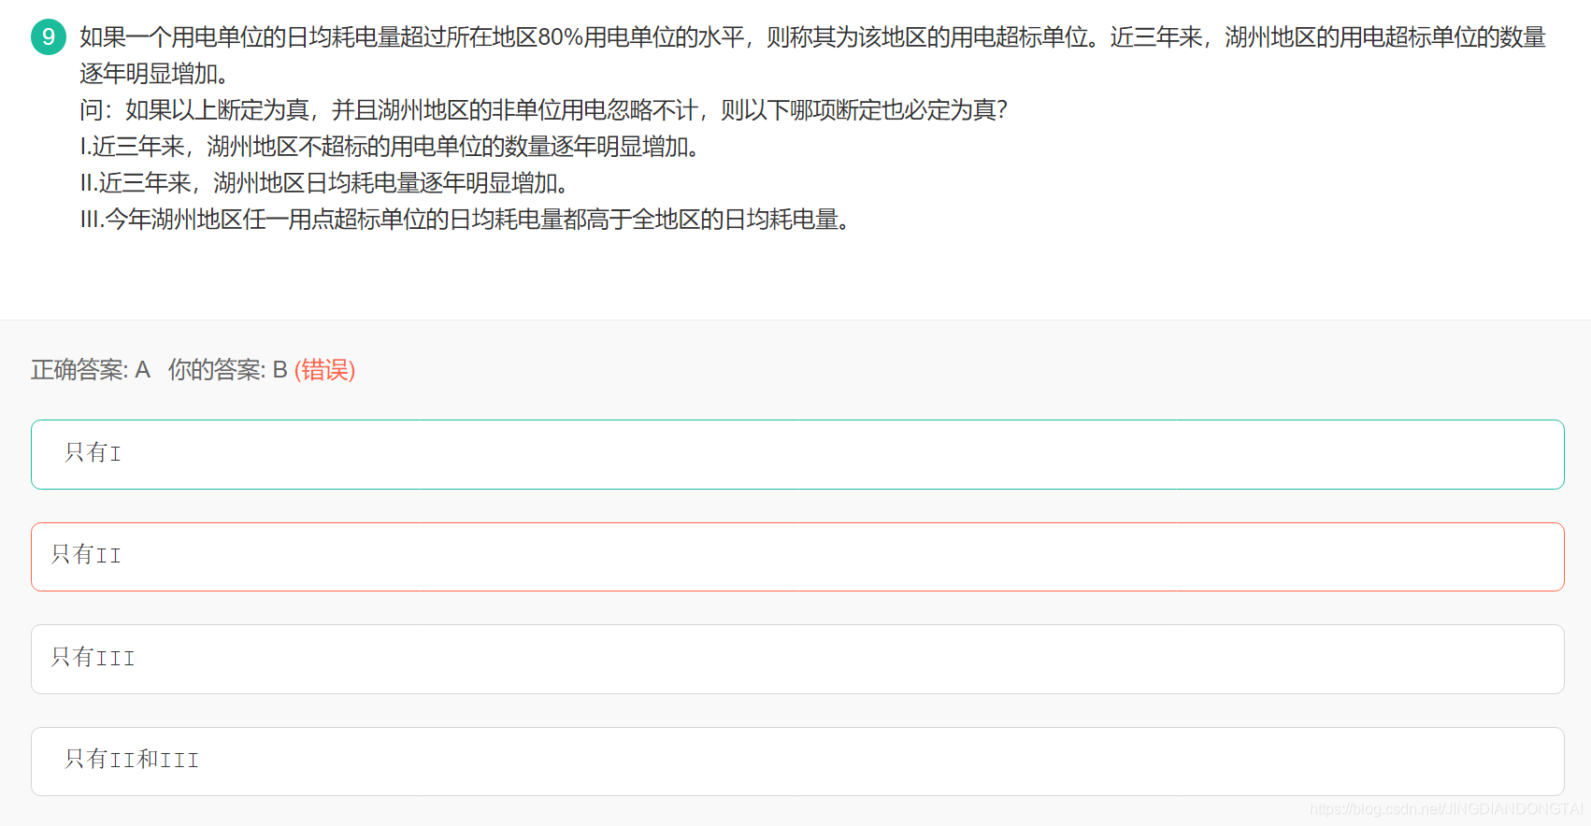Select answer option 只有II和III

point(797,762)
